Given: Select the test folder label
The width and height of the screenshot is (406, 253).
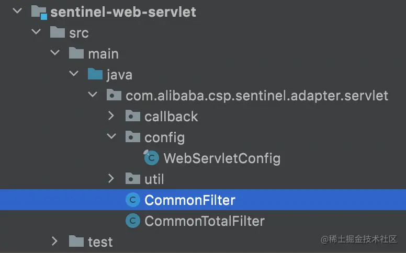Looking at the screenshot, I should (x=100, y=241).
